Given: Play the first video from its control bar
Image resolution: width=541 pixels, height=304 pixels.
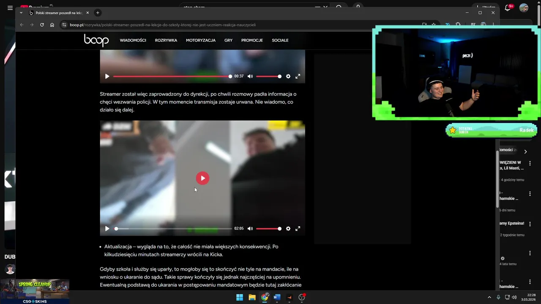Looking at the screenshot, I should coord(107,76).
